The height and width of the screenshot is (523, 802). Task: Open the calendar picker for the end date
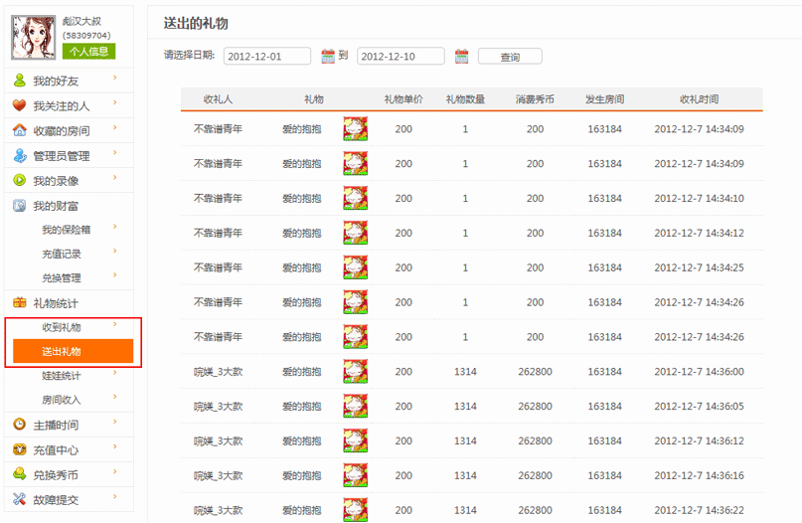461,57
